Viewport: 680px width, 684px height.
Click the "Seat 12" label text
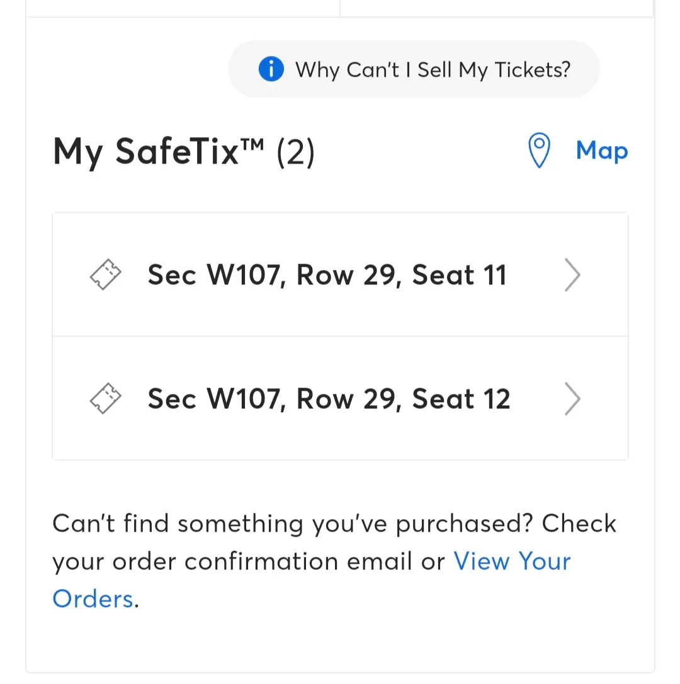tap(461, 399)
